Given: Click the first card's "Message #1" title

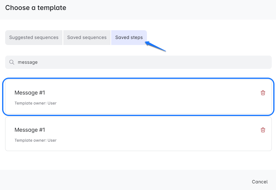Looking at the screenshot, I should (30, 93).
